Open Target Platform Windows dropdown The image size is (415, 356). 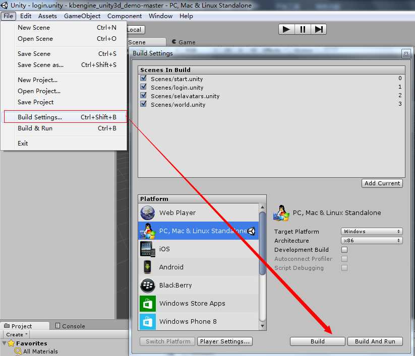(372, 232)
